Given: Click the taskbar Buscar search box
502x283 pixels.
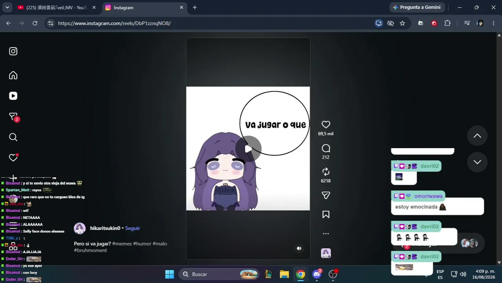Looking at the screenshot, I should point(220,274).
